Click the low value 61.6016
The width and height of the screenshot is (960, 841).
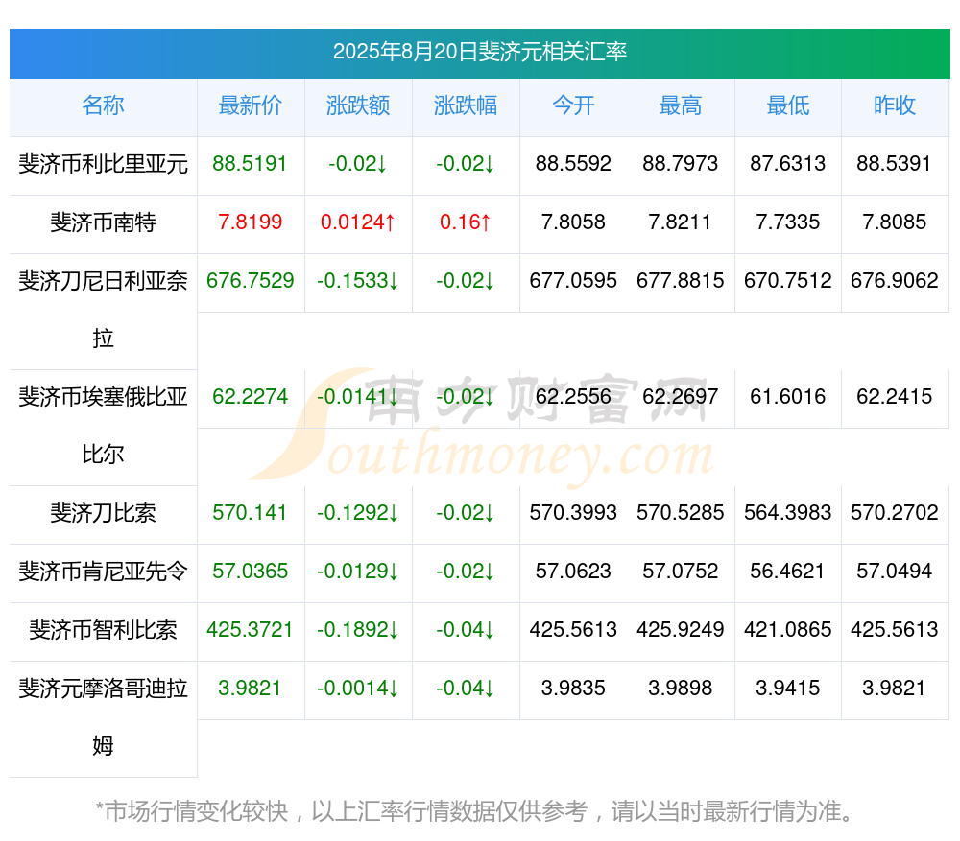788,396
